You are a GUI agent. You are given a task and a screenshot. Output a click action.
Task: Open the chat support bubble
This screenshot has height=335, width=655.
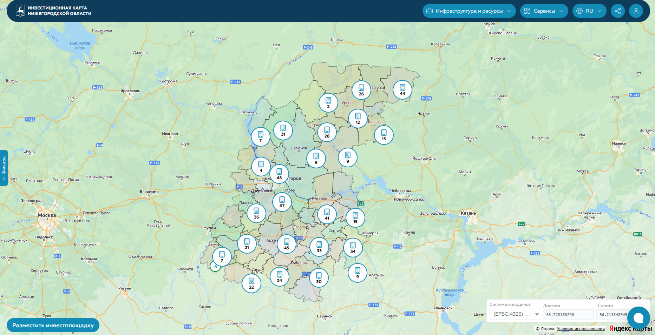click(x=638, y=318)
